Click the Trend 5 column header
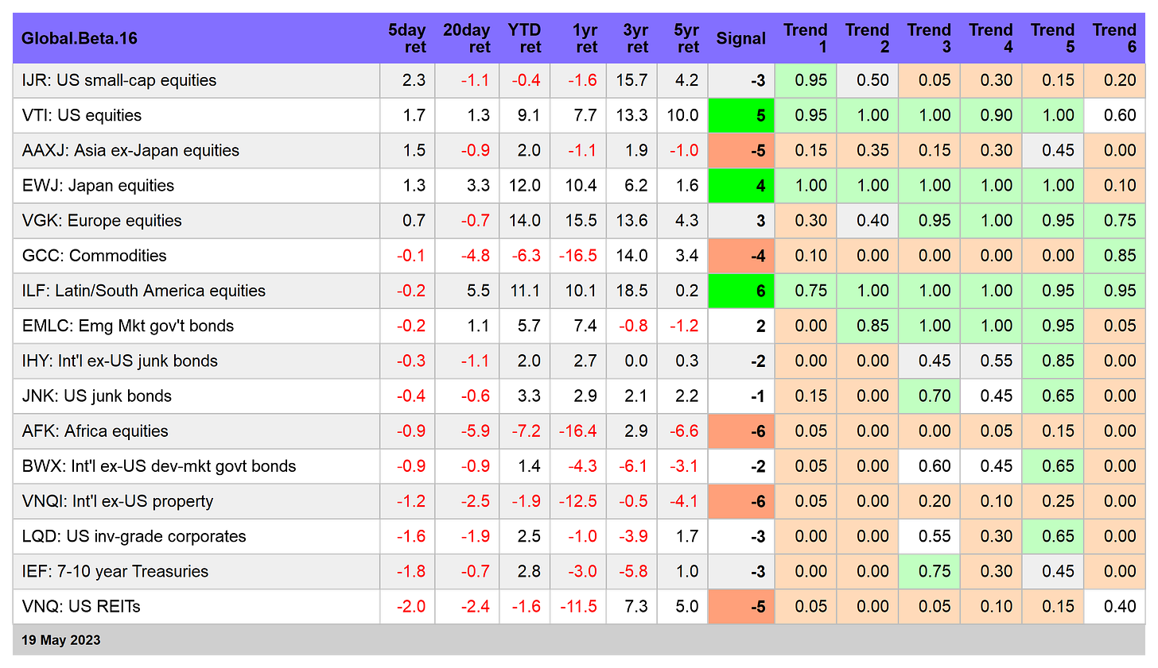The width and height of the screenshot is (1158, 668). (x=1053, y=38)
